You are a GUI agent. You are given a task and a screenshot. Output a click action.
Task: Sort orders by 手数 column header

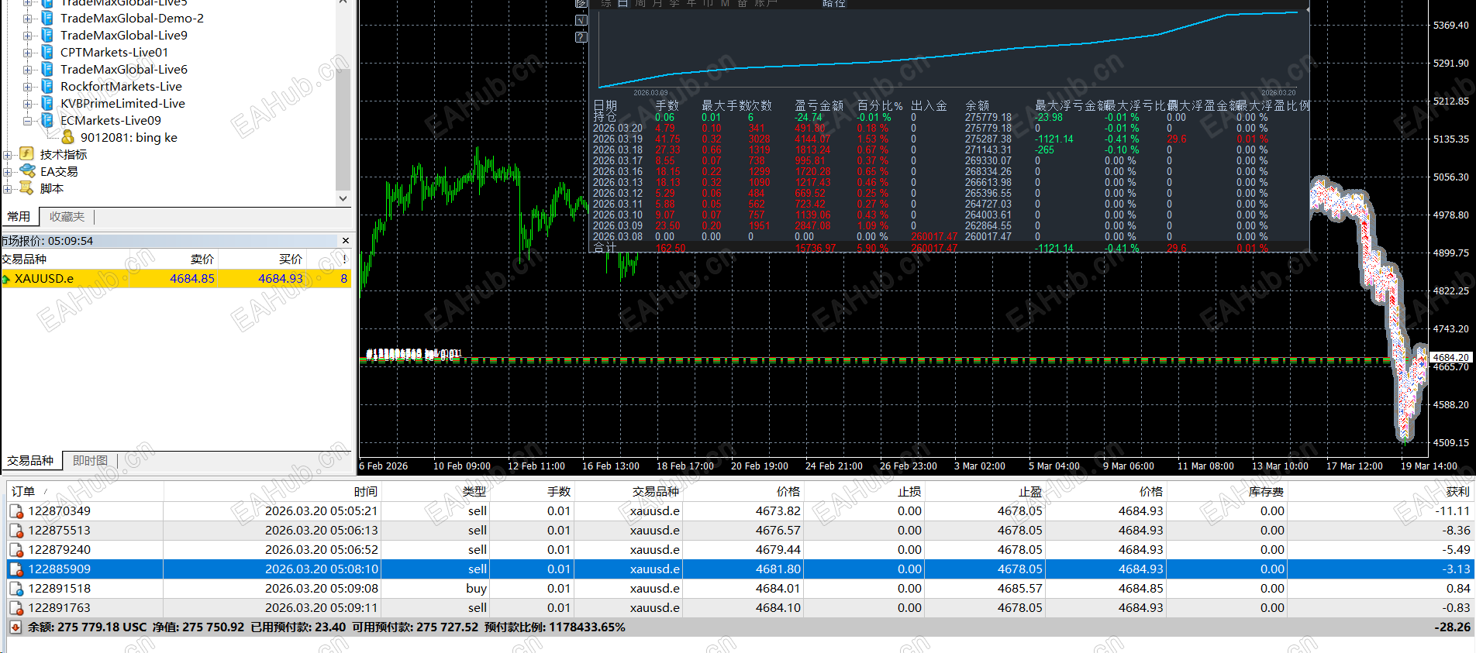(x=532, y=491)
